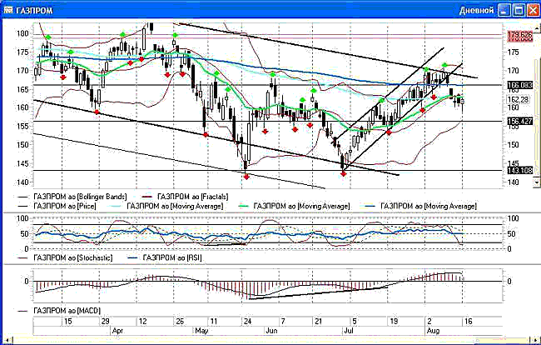Click the date label 29 on time axis

pyautogui.click(x=105, y=322)
